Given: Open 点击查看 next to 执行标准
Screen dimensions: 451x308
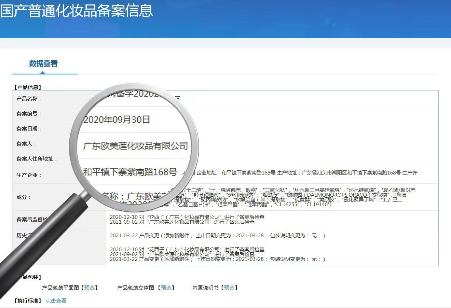Looking at the screenshot, I should tap(56, 301).
